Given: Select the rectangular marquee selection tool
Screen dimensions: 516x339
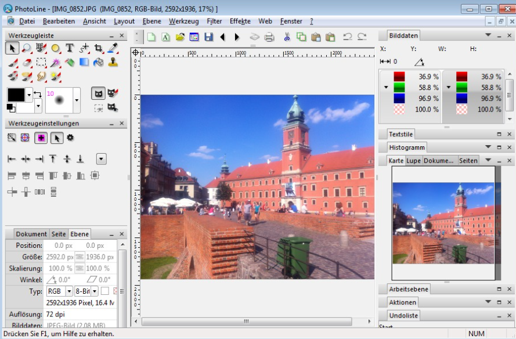Looking at the screenshot, I should tap(41, 62).
